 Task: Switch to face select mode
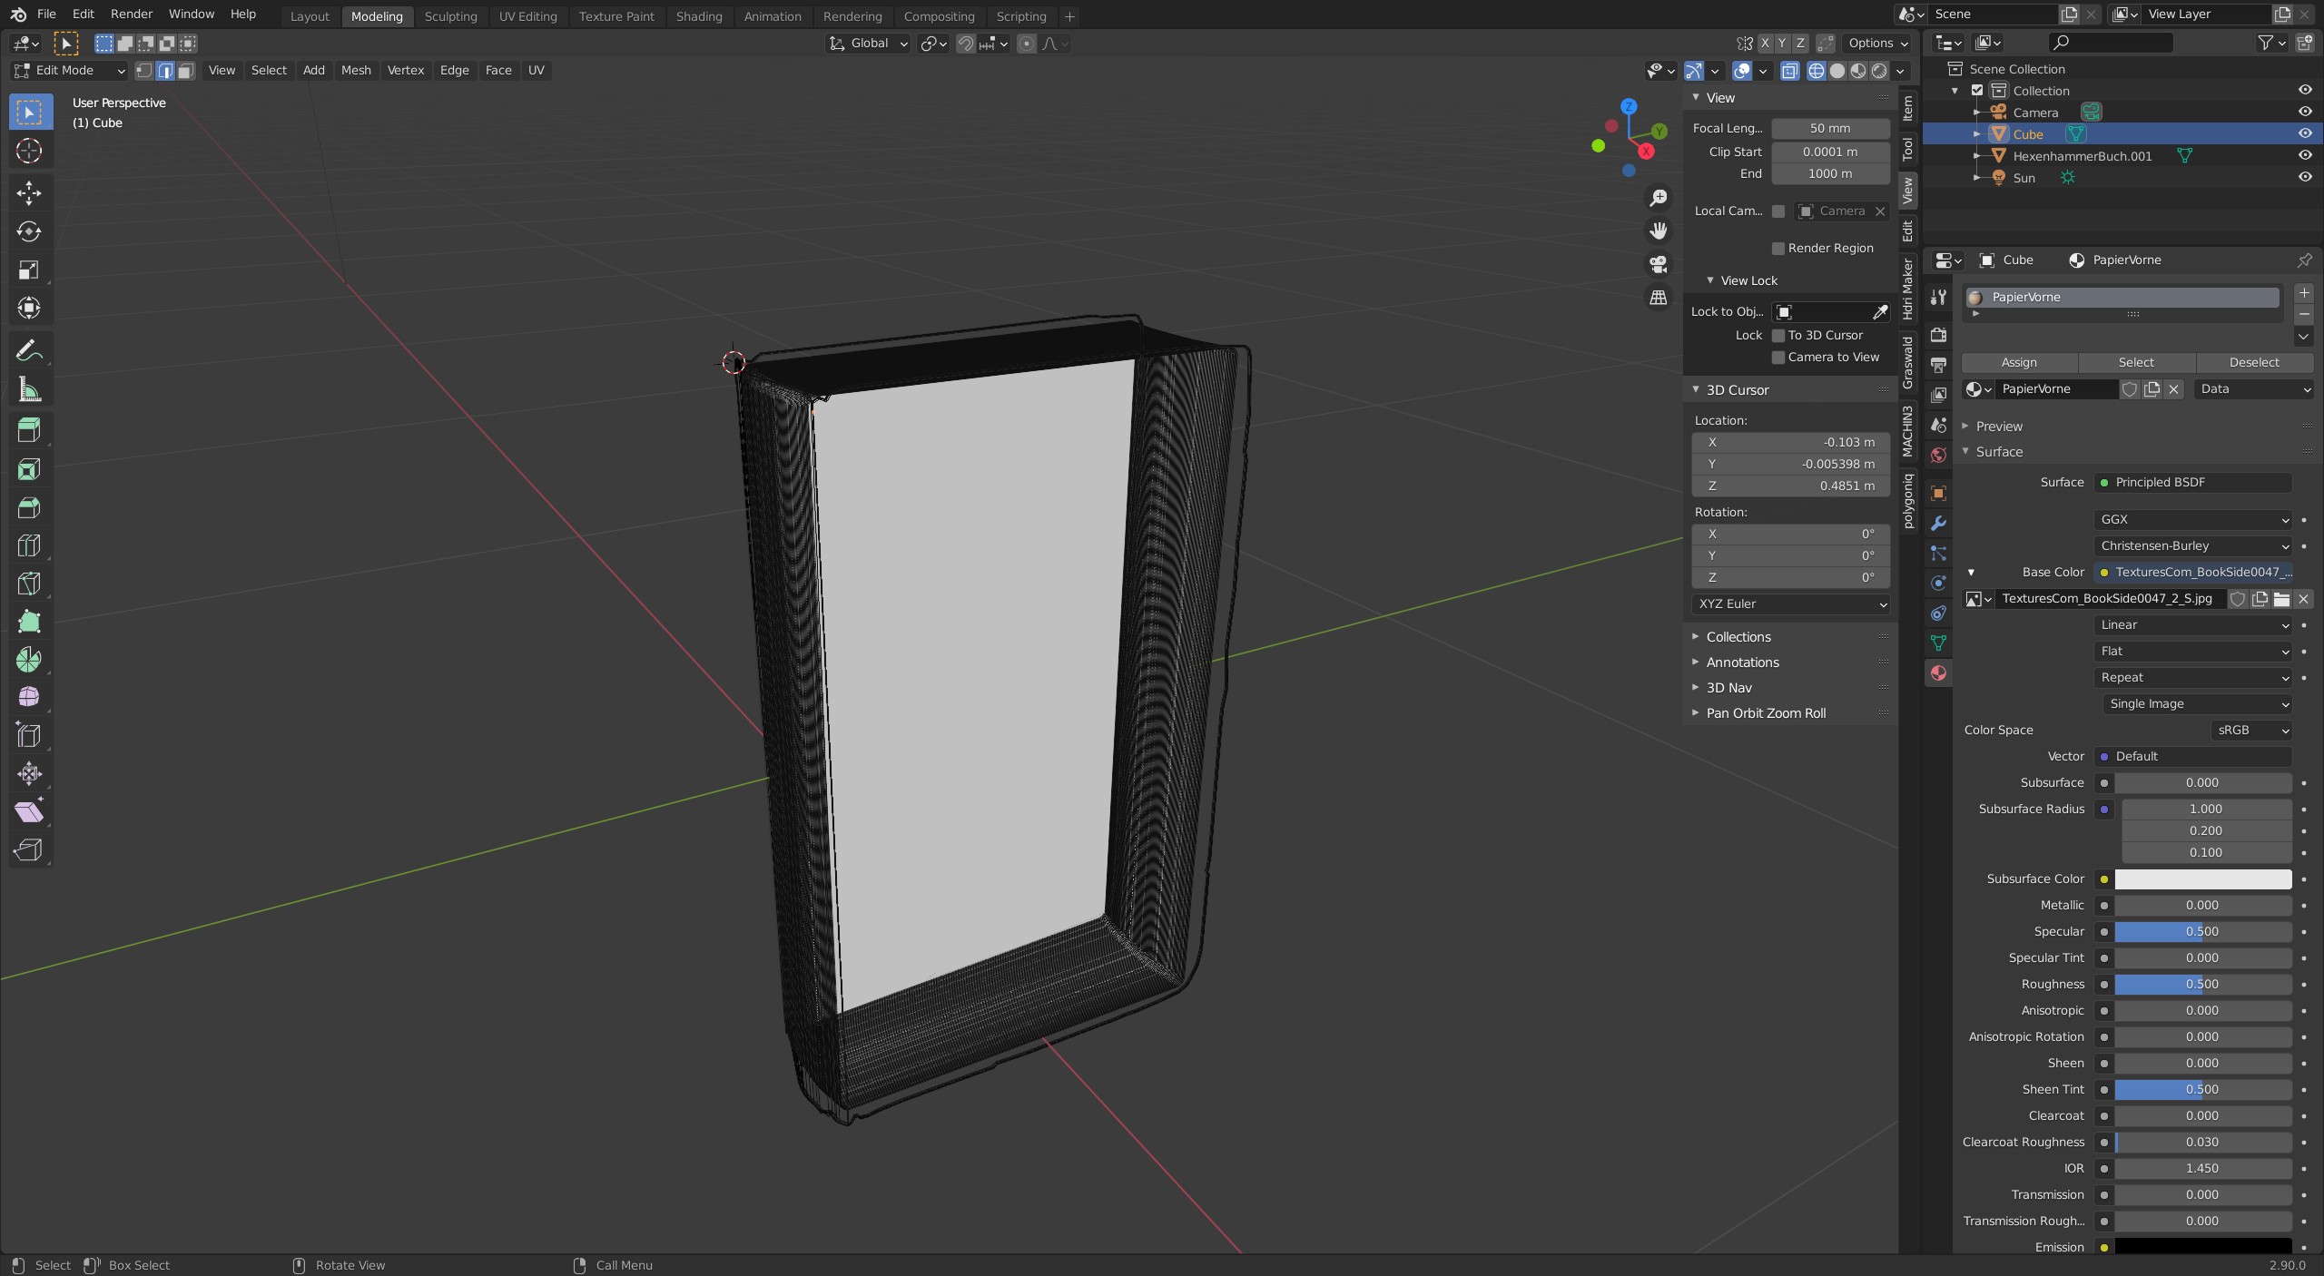(x=186, y=71)
